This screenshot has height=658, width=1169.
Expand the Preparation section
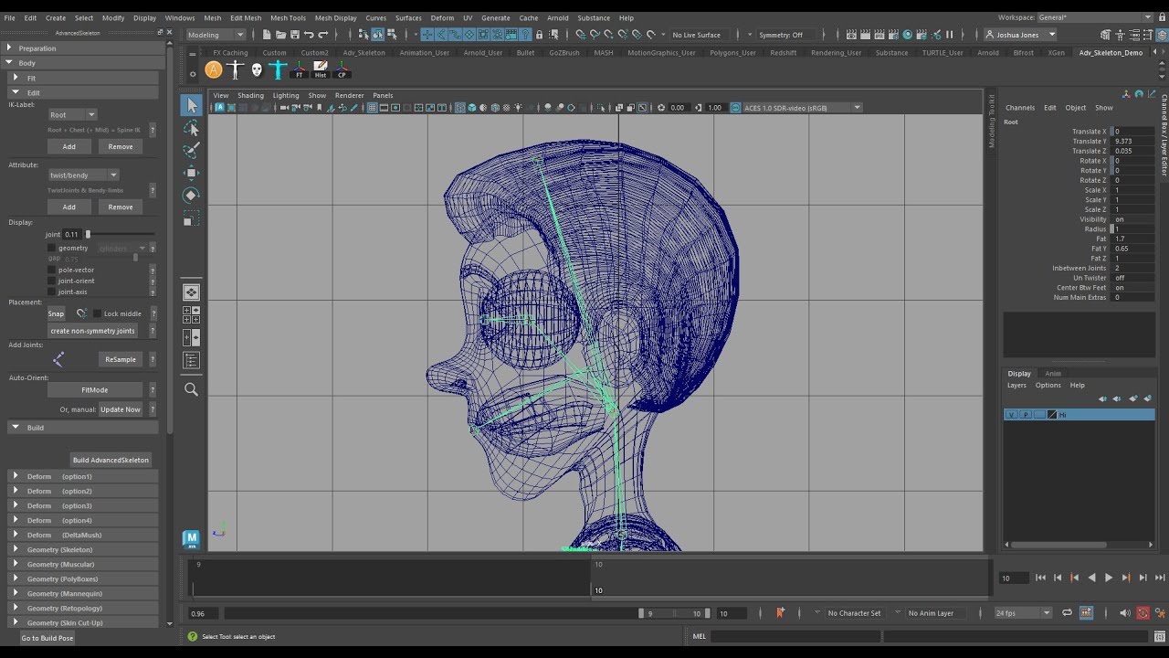[x=82, y=48]
